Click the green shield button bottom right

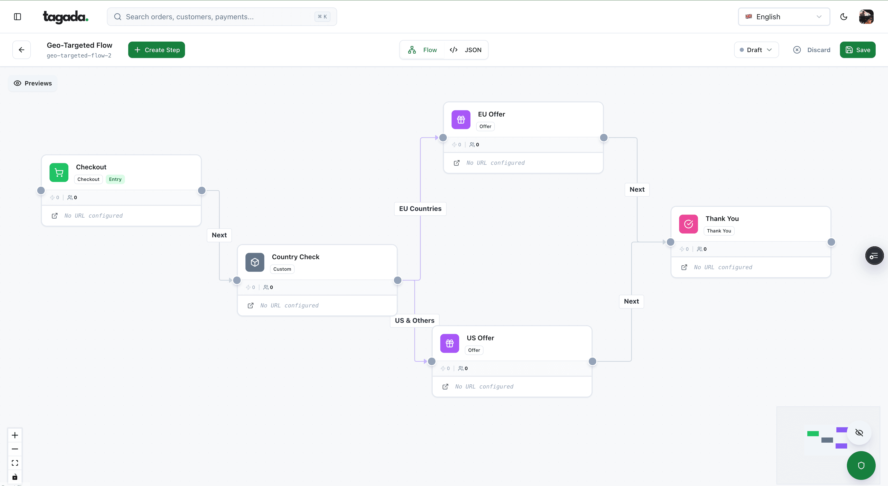861,465
